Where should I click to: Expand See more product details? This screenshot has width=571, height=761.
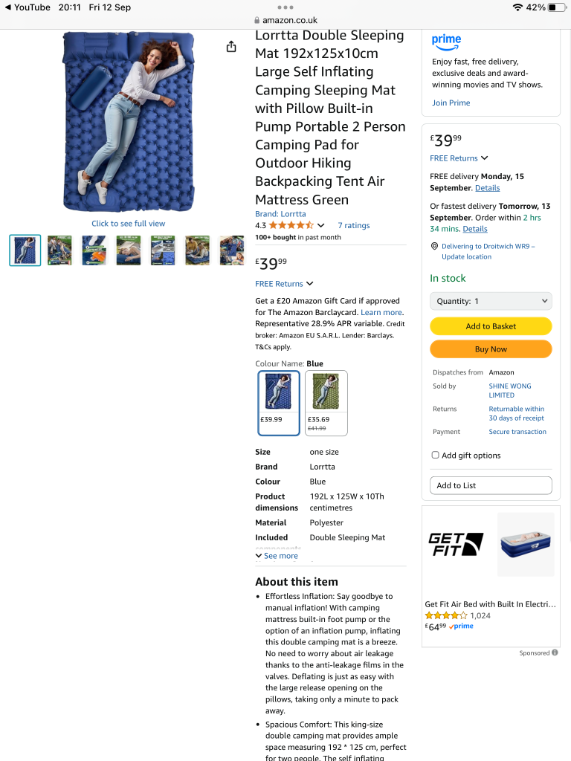277,556
